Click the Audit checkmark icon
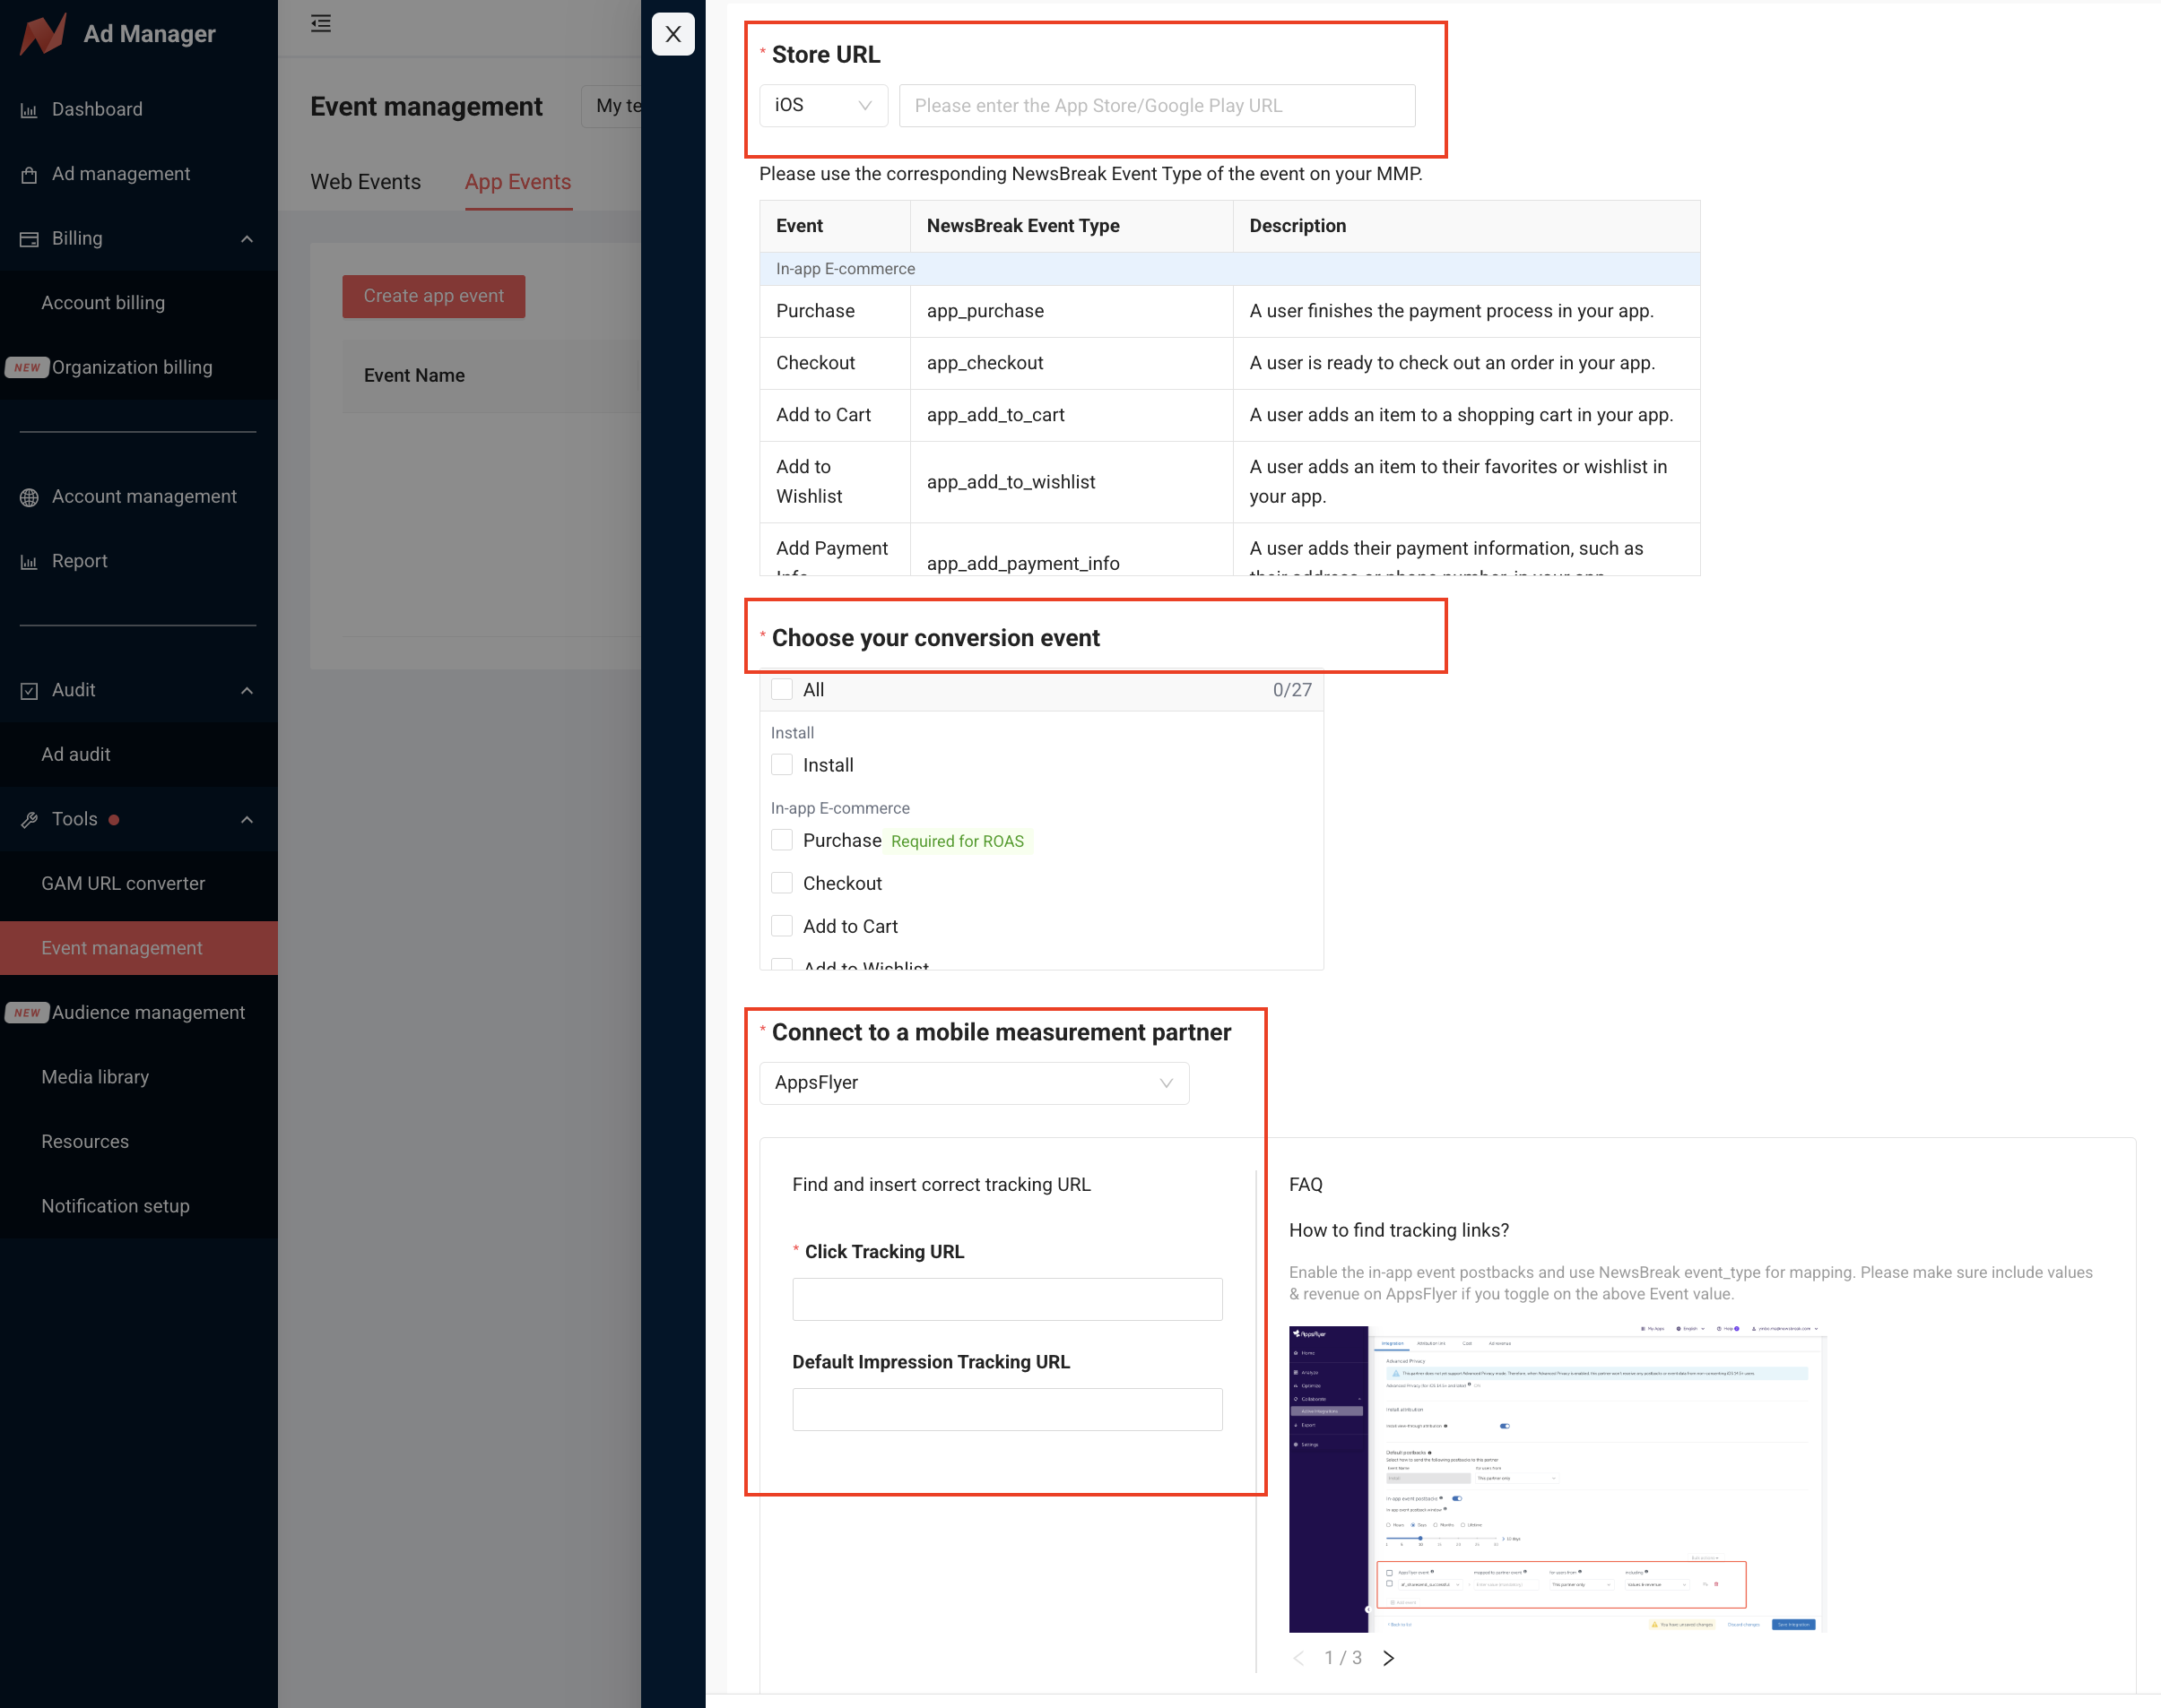Screen dimensions: 2161x1708 click(x=29, y=691)
